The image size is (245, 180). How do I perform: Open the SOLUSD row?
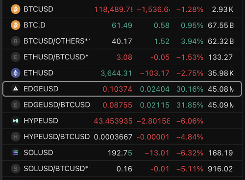click(x=122, y=153)
